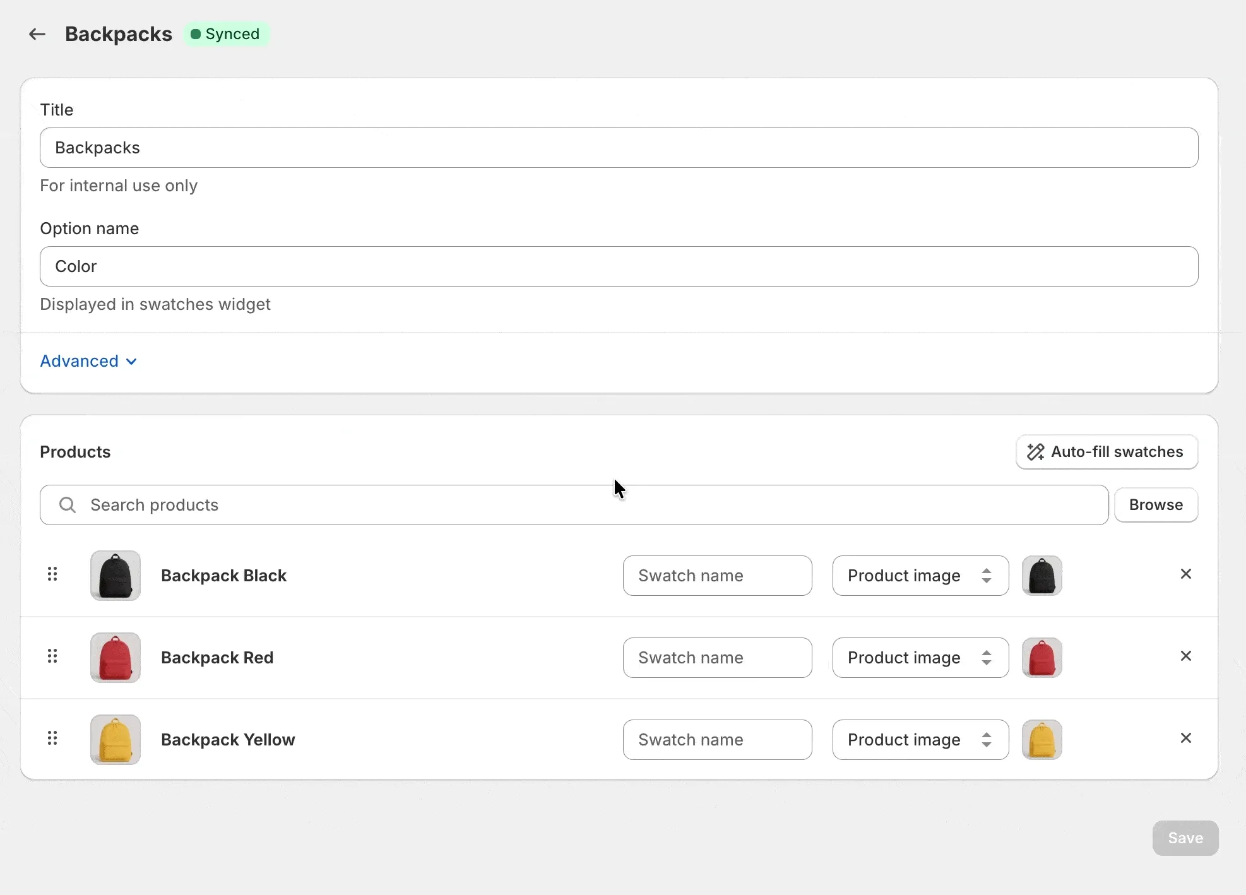Remove Backpack Red using its X icon

pyautogui.click(x=1186, y=656)
